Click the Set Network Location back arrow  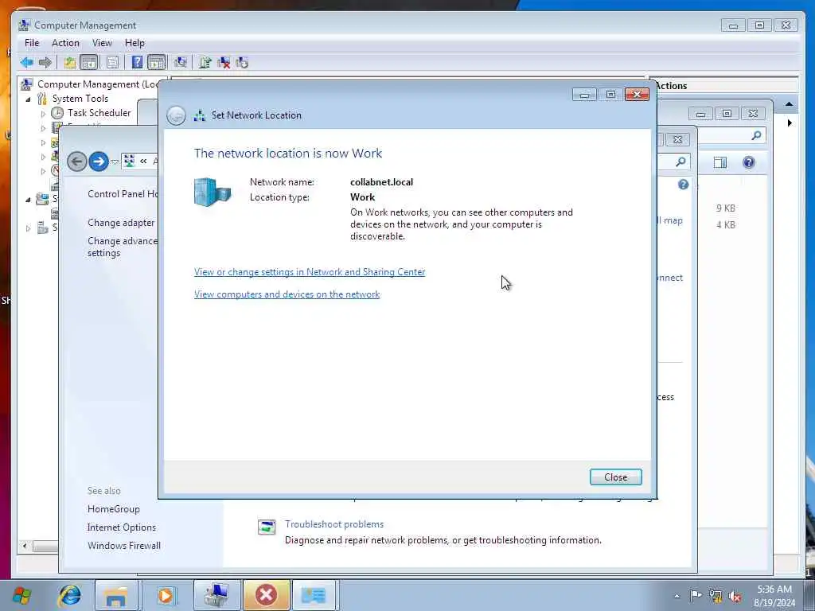[176, 115]
